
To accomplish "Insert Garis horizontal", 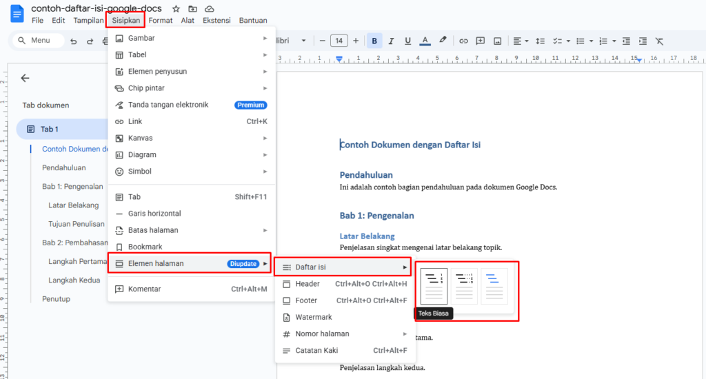I will (x=192, y=214).
